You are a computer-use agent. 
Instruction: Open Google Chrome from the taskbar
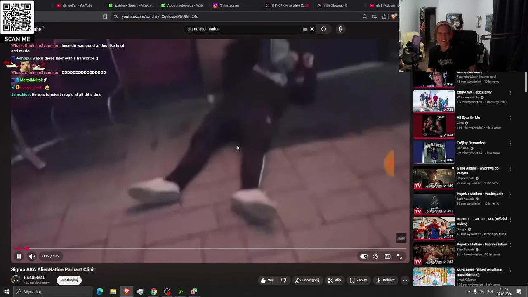pos(153,292)
